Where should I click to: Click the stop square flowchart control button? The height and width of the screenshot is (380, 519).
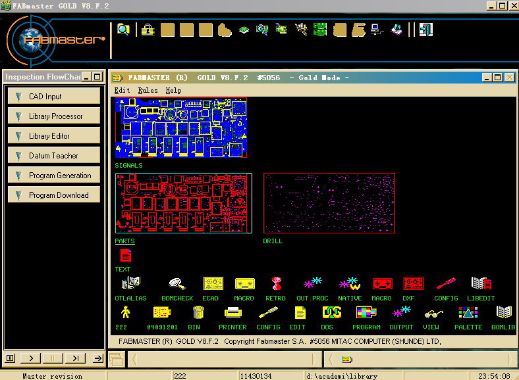[11, 358]
